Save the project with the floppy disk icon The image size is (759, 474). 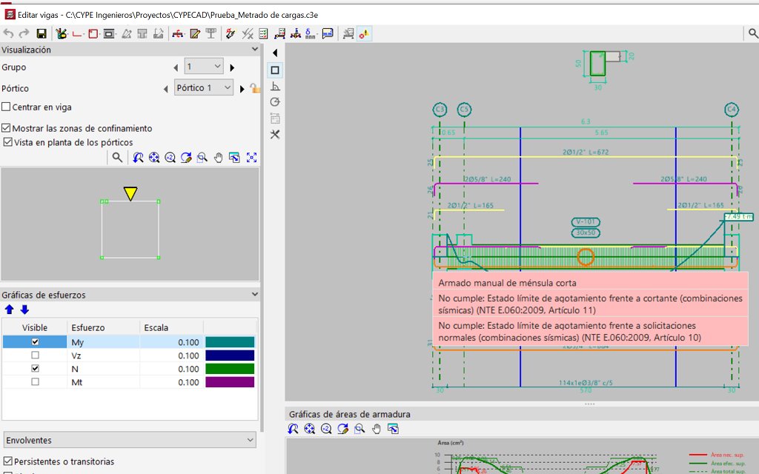pyautogui.click(x=42, y=33)
